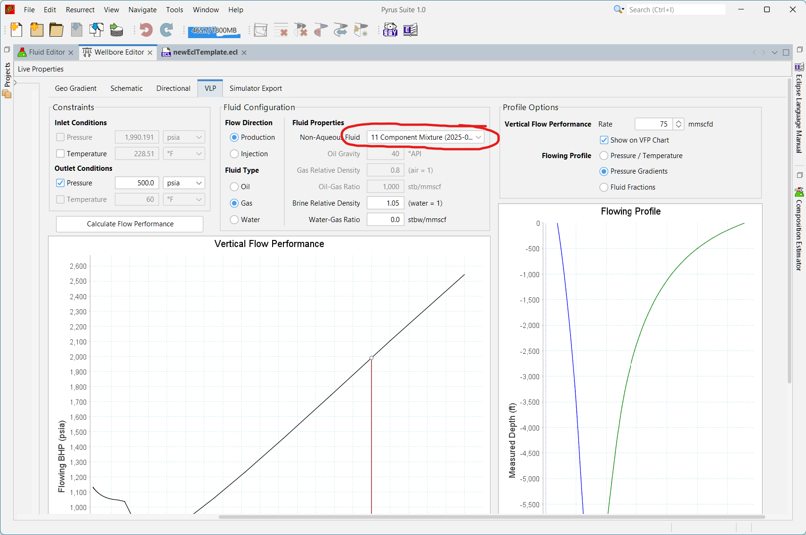Click the search magnifier icon
806x535 pixels.
pos(618,9)
